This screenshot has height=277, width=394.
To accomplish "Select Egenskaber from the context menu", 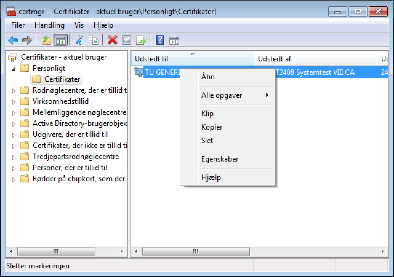I will pyautogui.click(x=220, y=159).
